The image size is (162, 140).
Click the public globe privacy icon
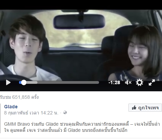(x=65, y=112)
